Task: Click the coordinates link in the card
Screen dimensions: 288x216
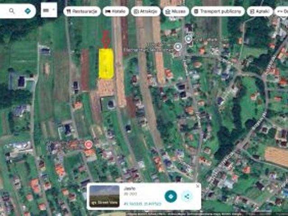Action: [x=143, y=204]
